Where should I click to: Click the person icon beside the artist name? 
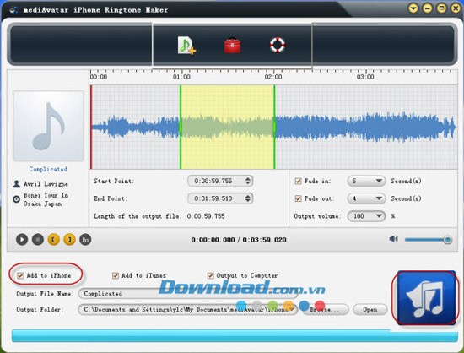coord(17,184)
